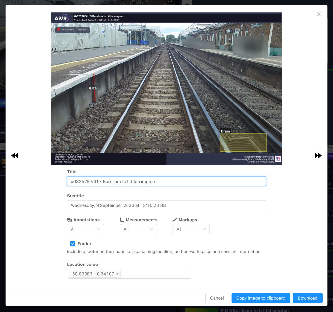This screenshot has height=312, width=333.
Task: Click the Annotations section icon
Action: [x=70, y=220]
